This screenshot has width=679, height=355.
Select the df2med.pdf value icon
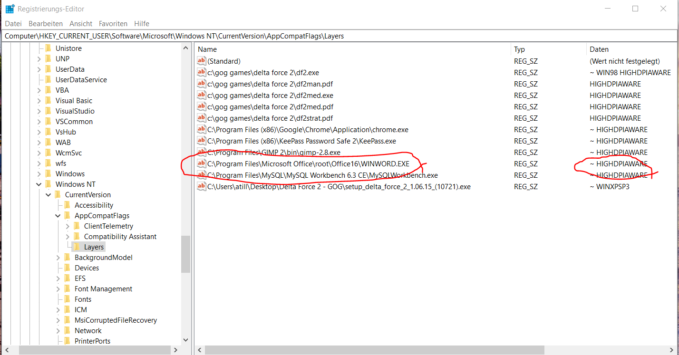(x=202, y=107)
